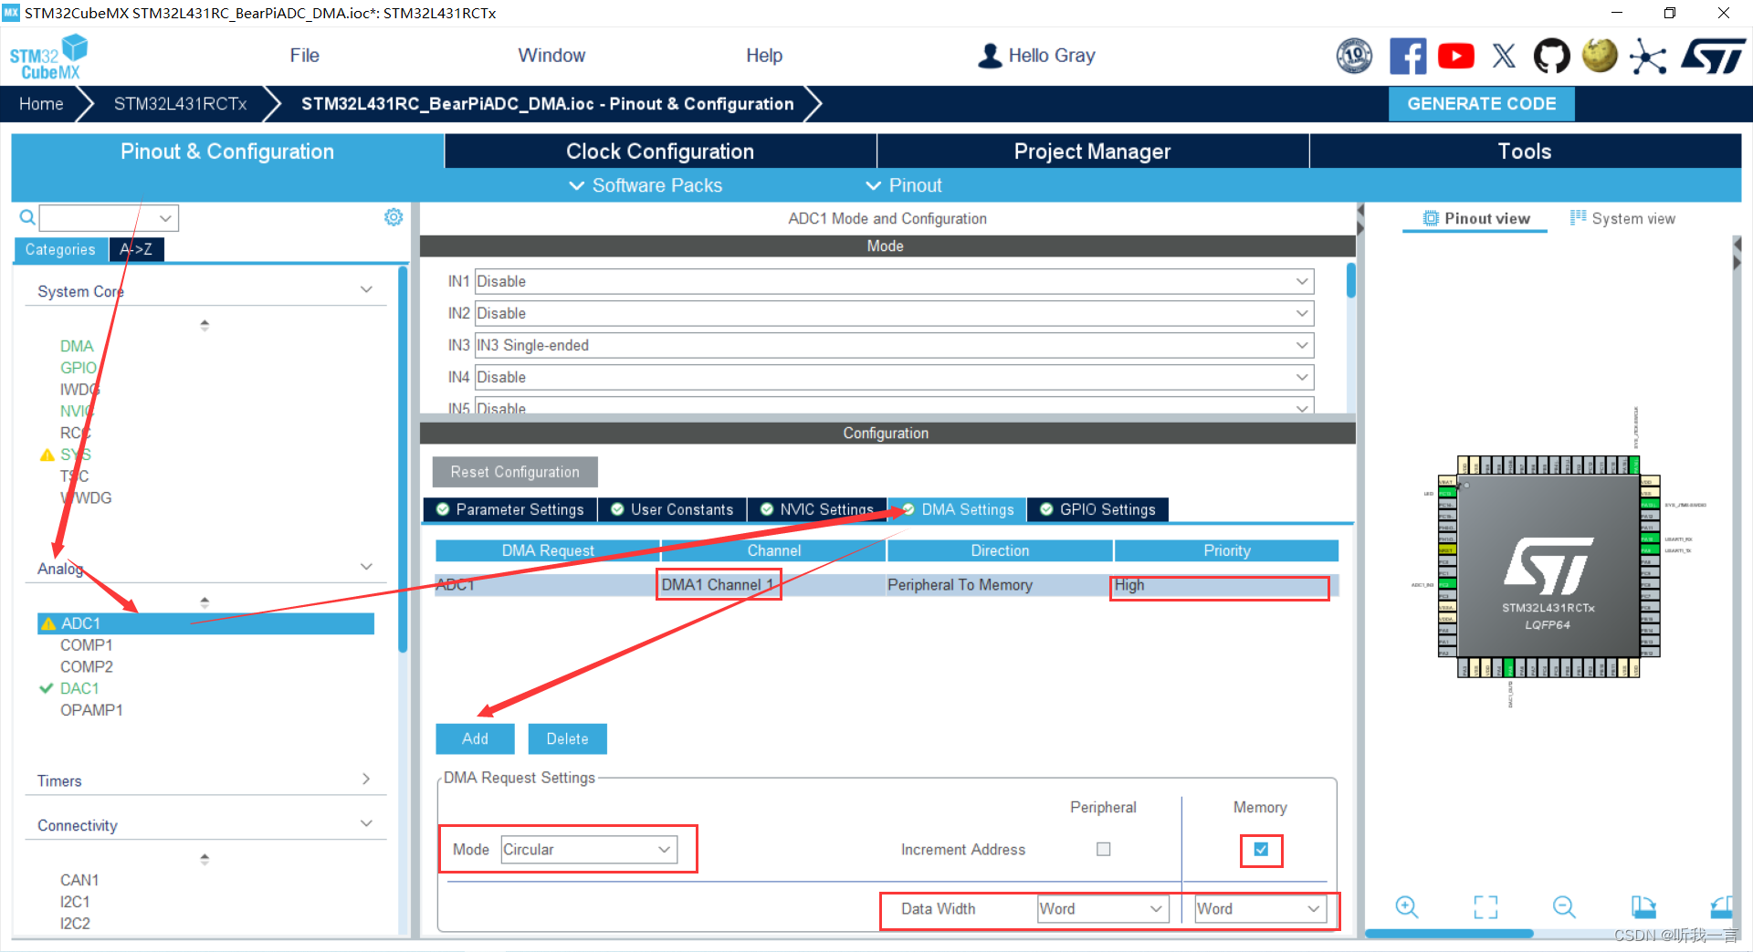Switch to Tools tab
This screenshot has width=1753, height=952.
(1525, 152)
